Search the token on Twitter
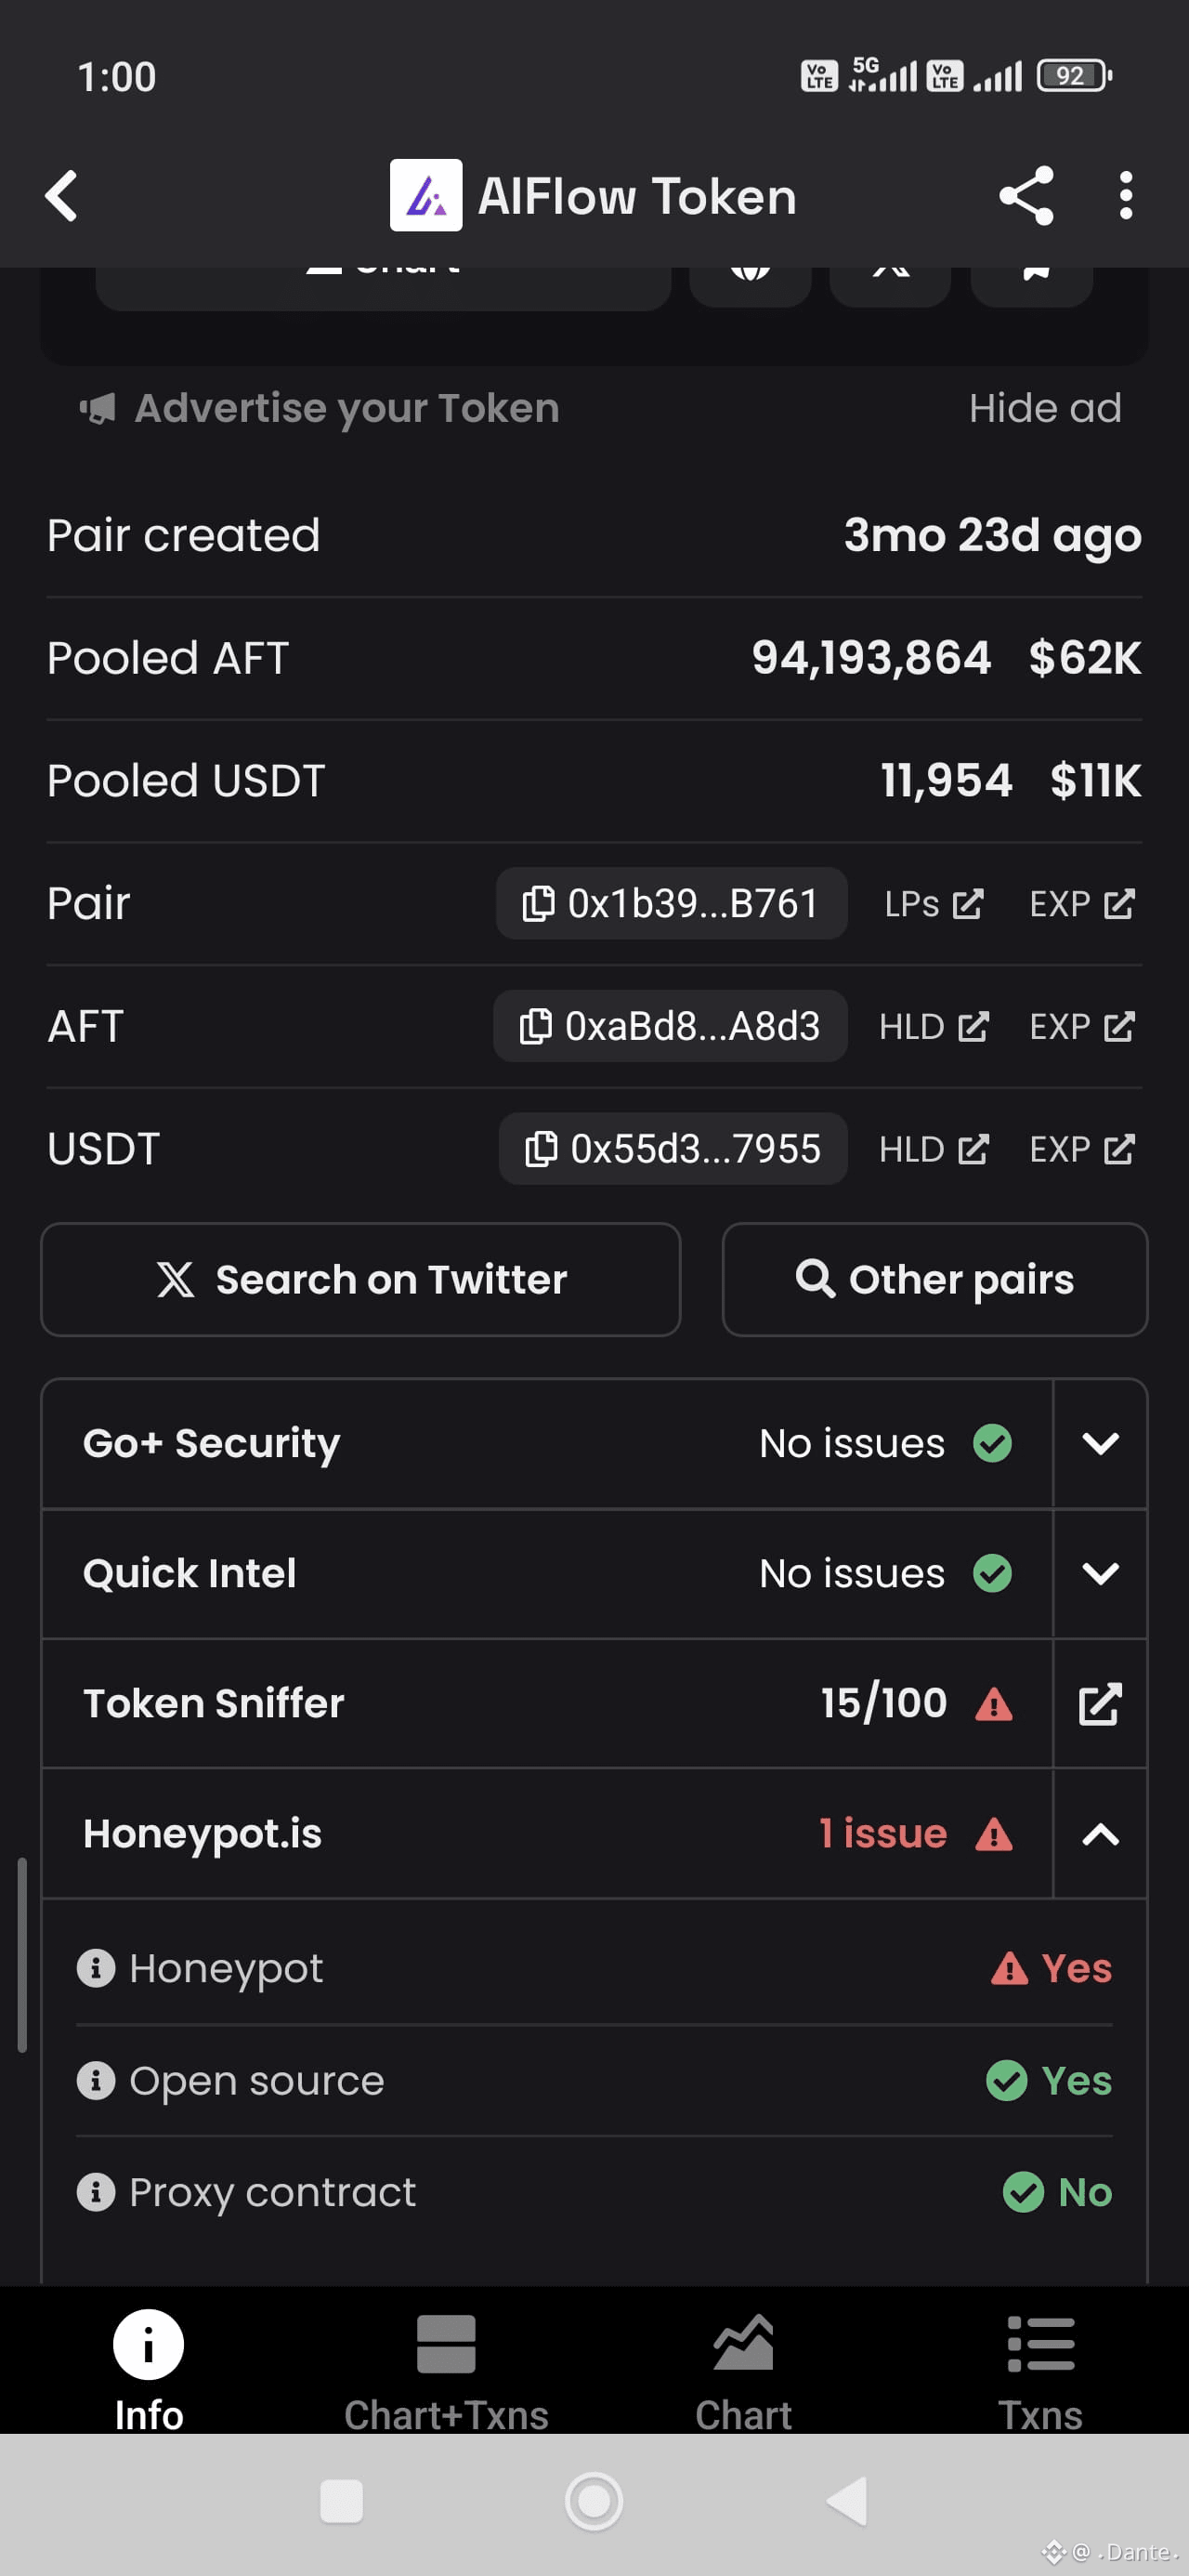Image resolution: width=1189 pixels, height=2576 pixels. click(361, 1280)
